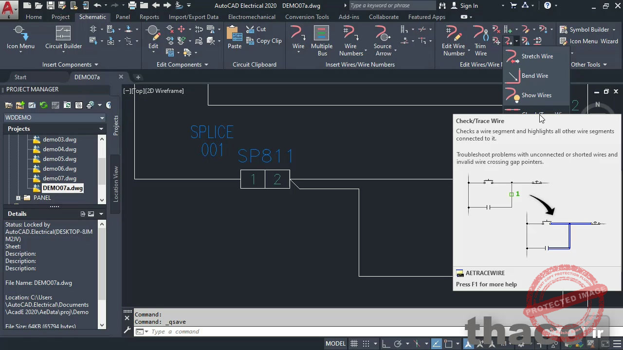Click the Source Arrow tool
Viewport: 623px width, 350px height.
tap(383, 40)
